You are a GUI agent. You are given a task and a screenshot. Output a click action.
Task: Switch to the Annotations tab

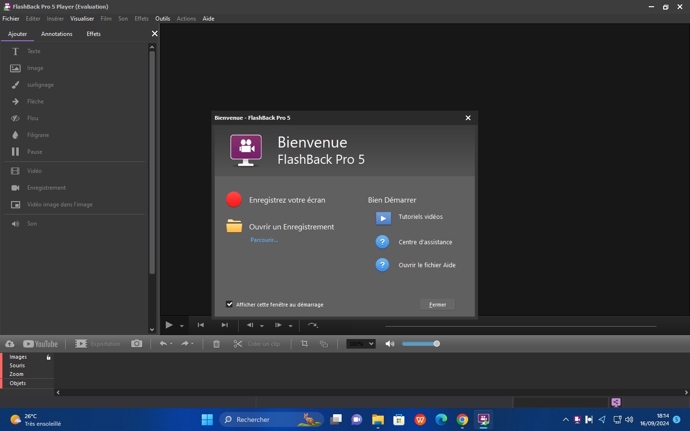[x=57, y=34]
